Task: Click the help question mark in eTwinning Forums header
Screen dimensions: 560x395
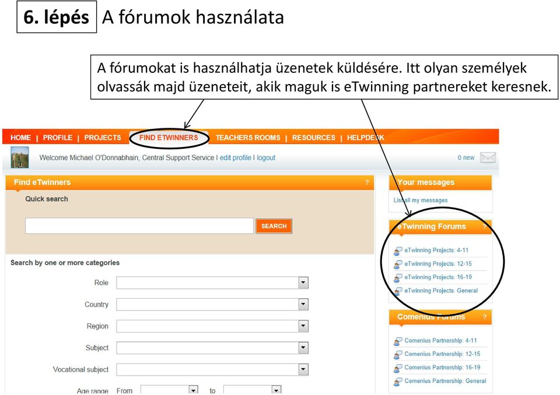Action: [485, 227]
